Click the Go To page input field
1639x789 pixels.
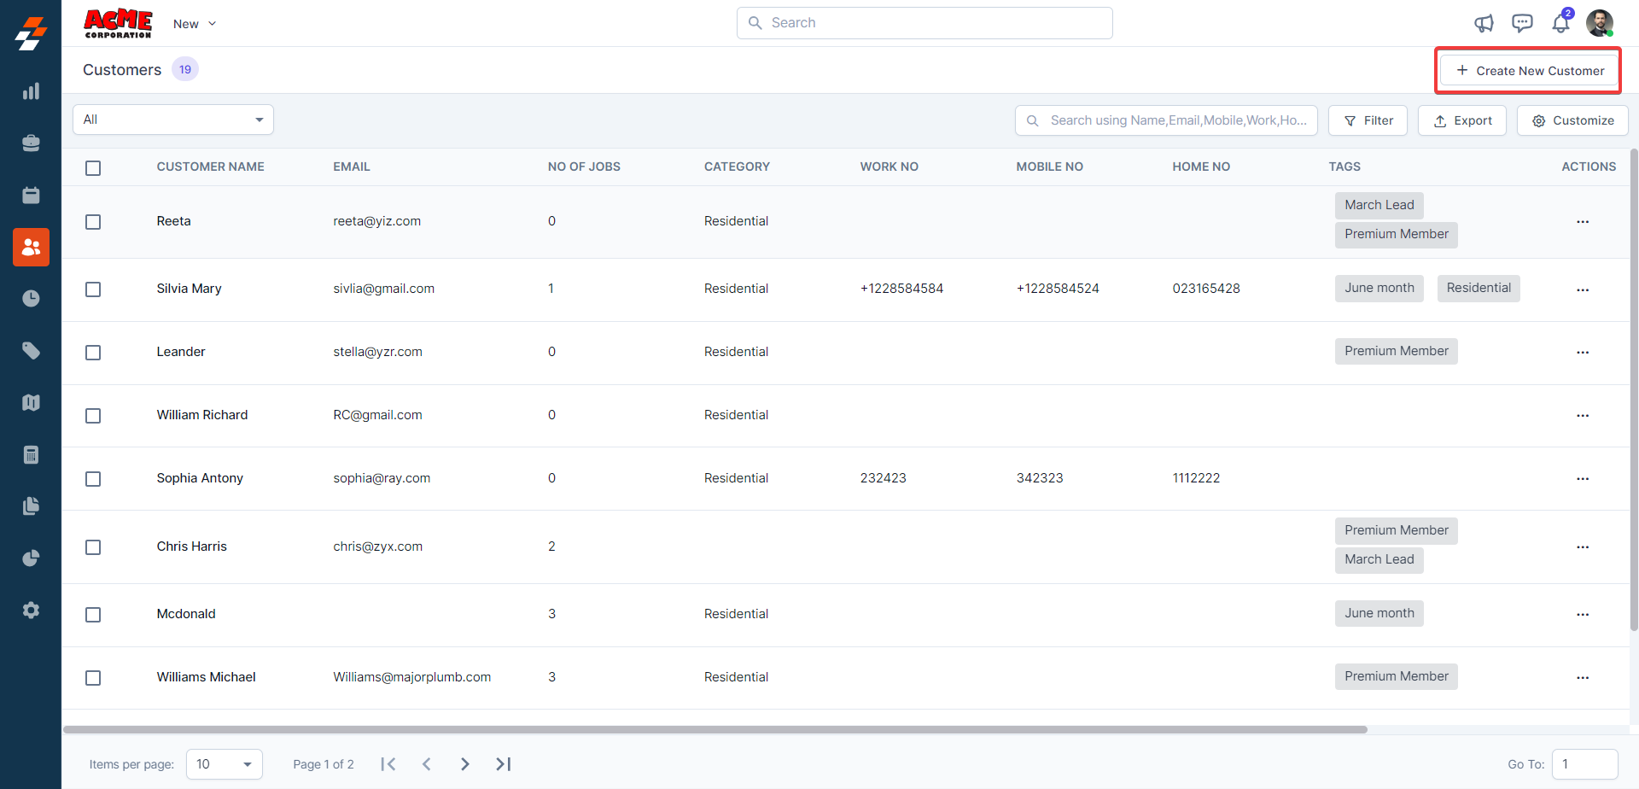point(1584,764)
